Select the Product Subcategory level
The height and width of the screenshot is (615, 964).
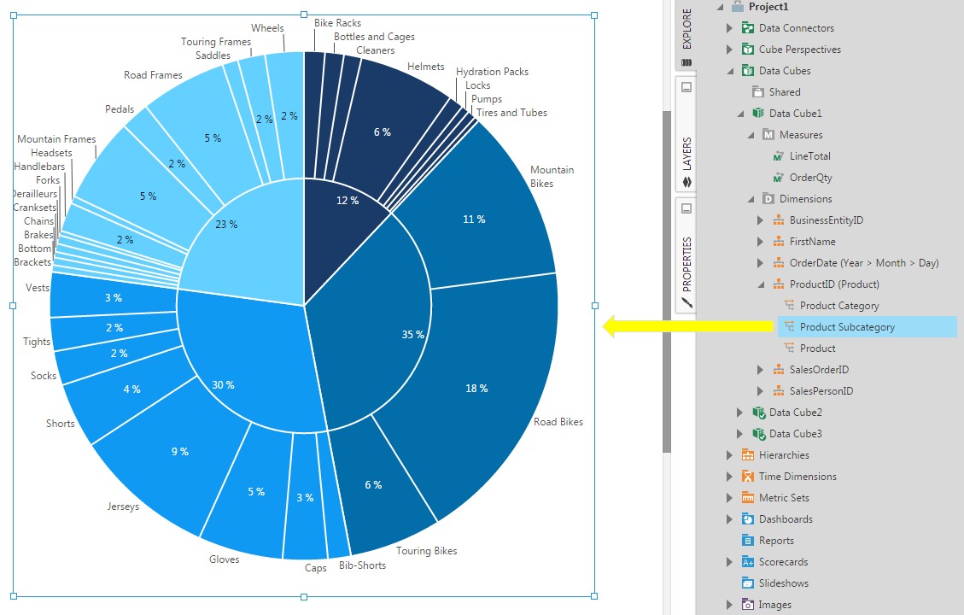click(x=847, y=327)
